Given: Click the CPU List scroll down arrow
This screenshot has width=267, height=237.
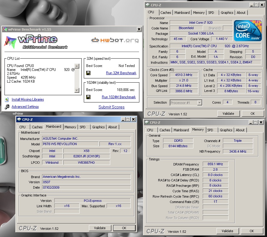Looking at the screenshot, I should [x=77, y=90].
